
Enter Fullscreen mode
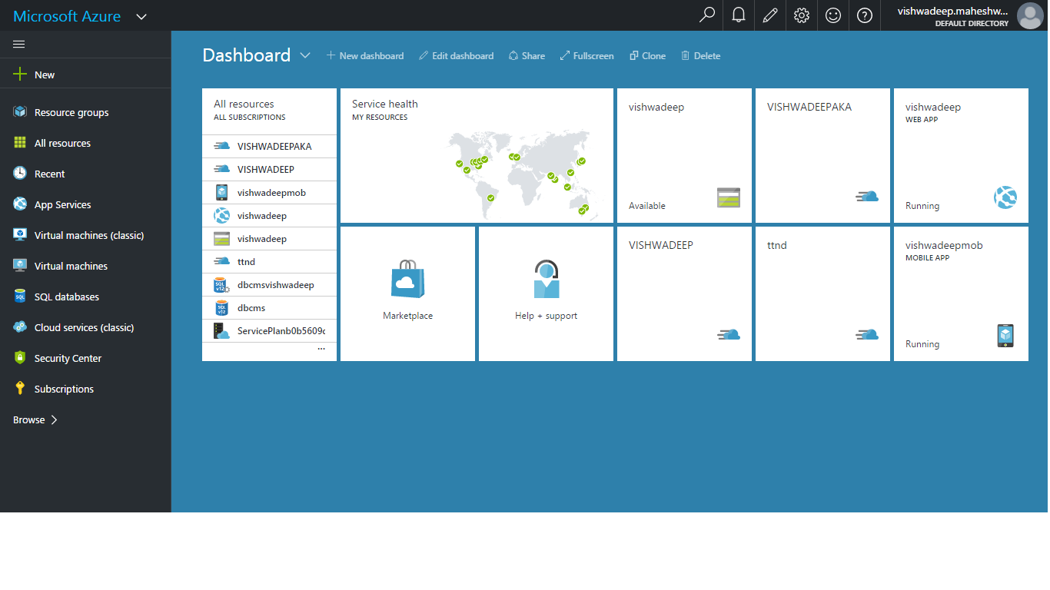[586, 55]
